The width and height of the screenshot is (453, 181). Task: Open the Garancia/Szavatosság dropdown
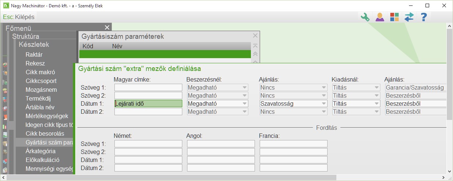pos(416,87)
